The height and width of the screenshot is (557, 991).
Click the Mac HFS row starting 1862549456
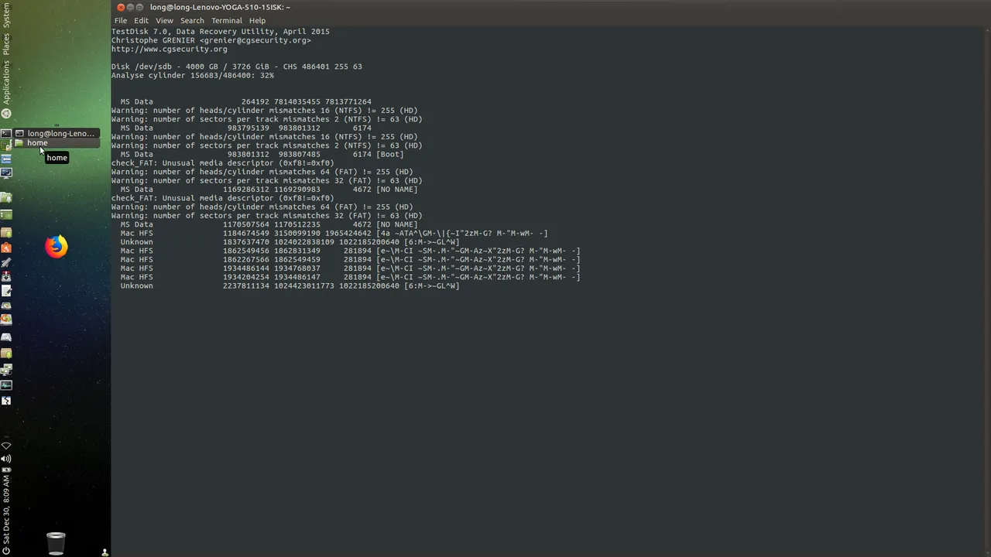(350, 251)
